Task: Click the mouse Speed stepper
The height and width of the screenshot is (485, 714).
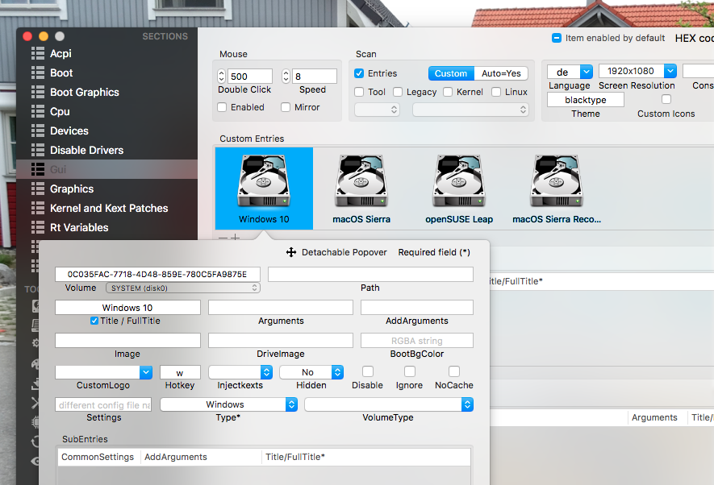Action: [x=286, y=76]
